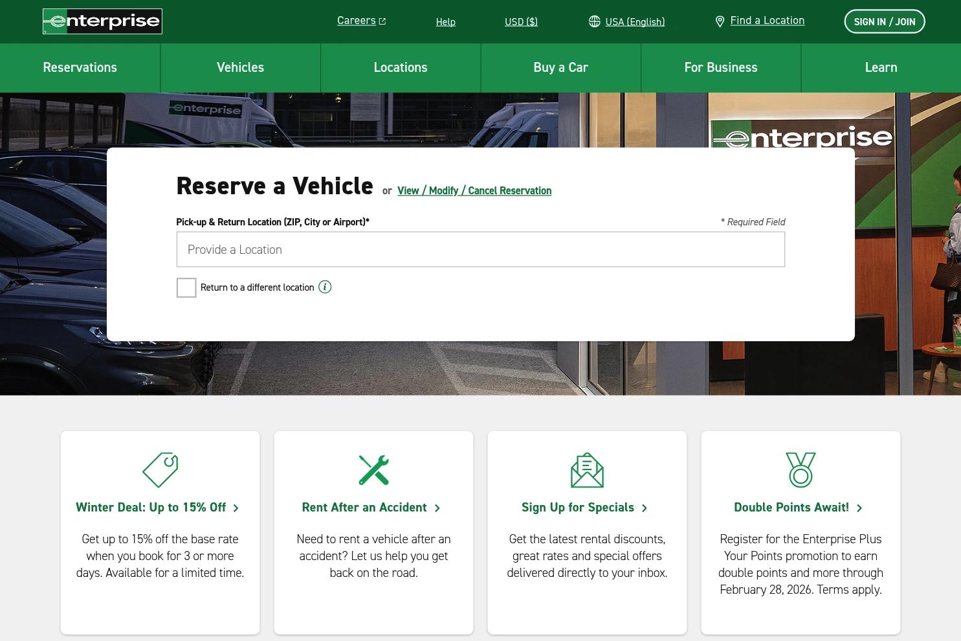Open the Rent After an Accident link
Viewport: 961px width, 641px height.
[x=364, y=508]
